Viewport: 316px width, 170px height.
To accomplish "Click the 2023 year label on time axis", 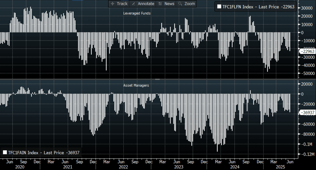I will point(179,167).
